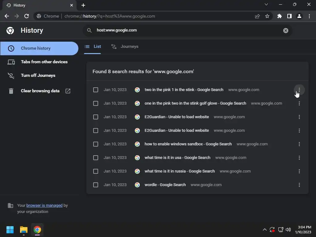
Task: Check the wordle Google Search entry
Action: 96,185
